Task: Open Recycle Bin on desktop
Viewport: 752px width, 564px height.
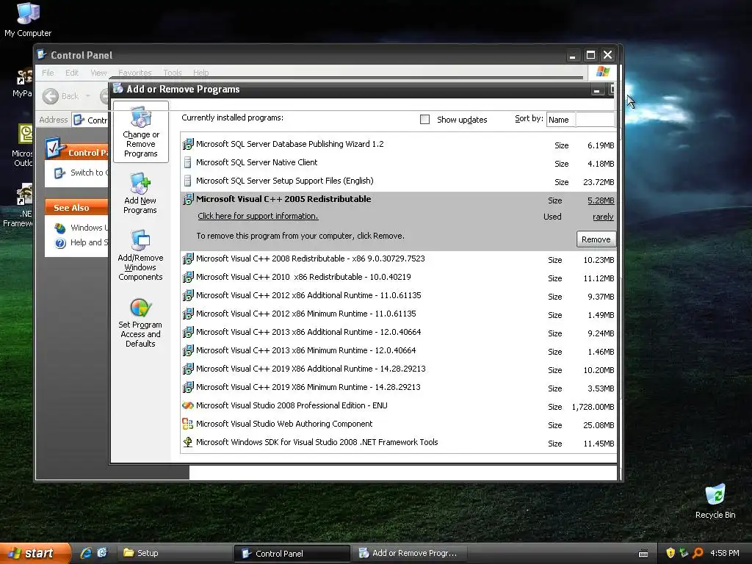Action: [715, 501]
